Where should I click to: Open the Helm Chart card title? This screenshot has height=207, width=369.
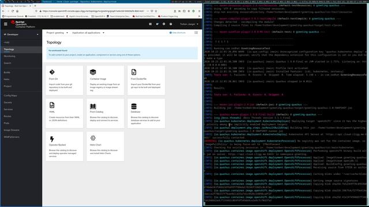point(96,145)
